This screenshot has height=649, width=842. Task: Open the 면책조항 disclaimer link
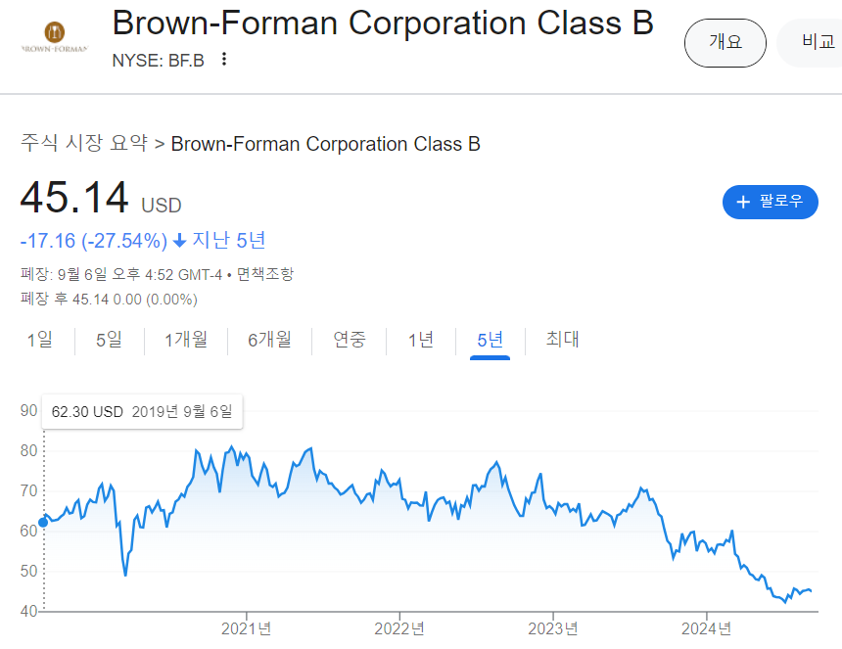[265, 274]
